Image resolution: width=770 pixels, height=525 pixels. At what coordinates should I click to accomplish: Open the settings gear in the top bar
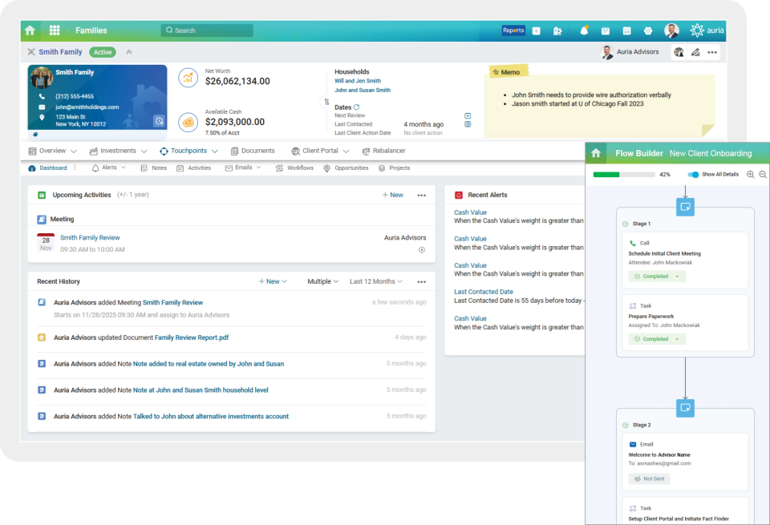click(x=648, y=30)
